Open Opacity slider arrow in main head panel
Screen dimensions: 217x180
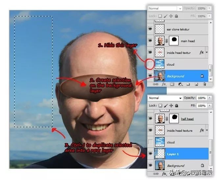point(209,8)
